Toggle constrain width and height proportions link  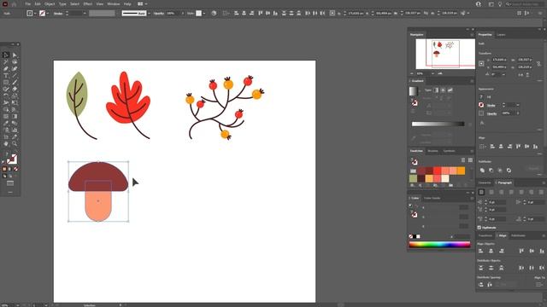(538, 64)
